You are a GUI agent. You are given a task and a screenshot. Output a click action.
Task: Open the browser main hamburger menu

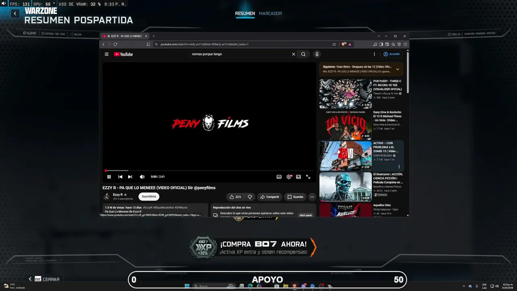(x=405, y=44)
